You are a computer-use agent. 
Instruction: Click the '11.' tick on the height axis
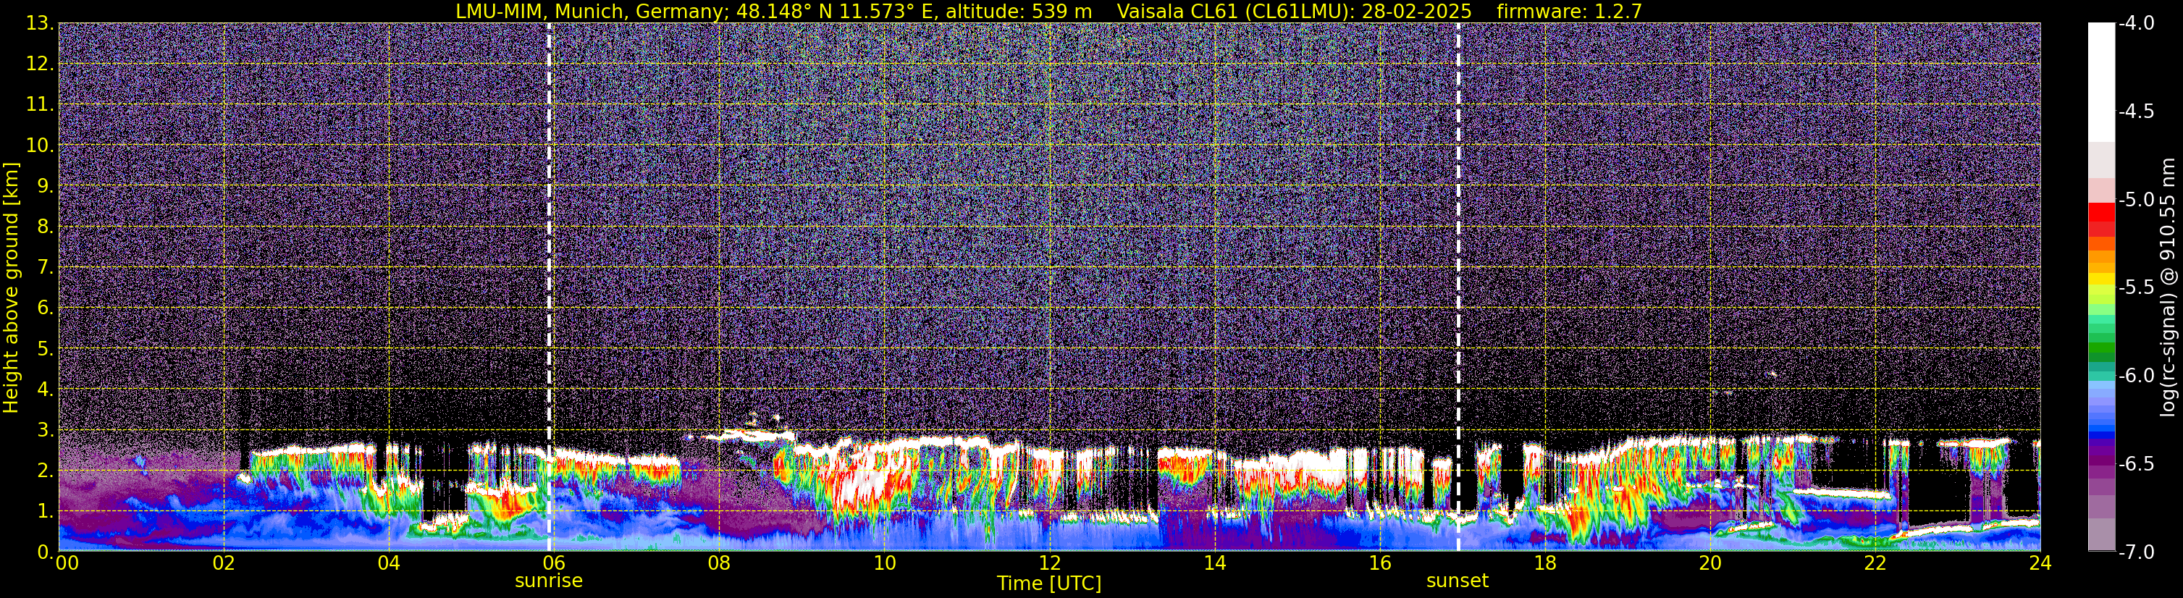[x=40, y=105]
